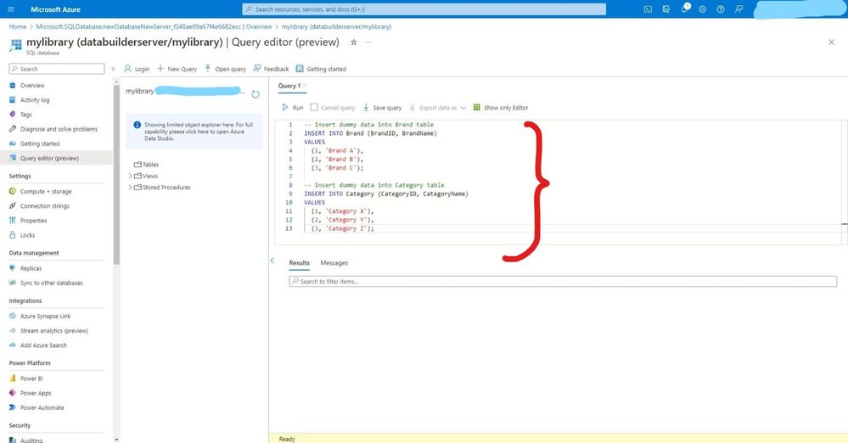This screenshot has height=443, width=848.
Task: Click line 2 INSERT INTO Brand in editor
Action: 370,133
